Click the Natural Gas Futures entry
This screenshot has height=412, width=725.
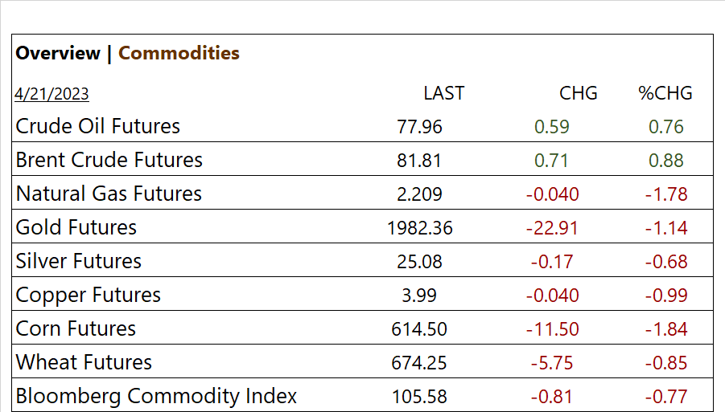tap(109, 194)
